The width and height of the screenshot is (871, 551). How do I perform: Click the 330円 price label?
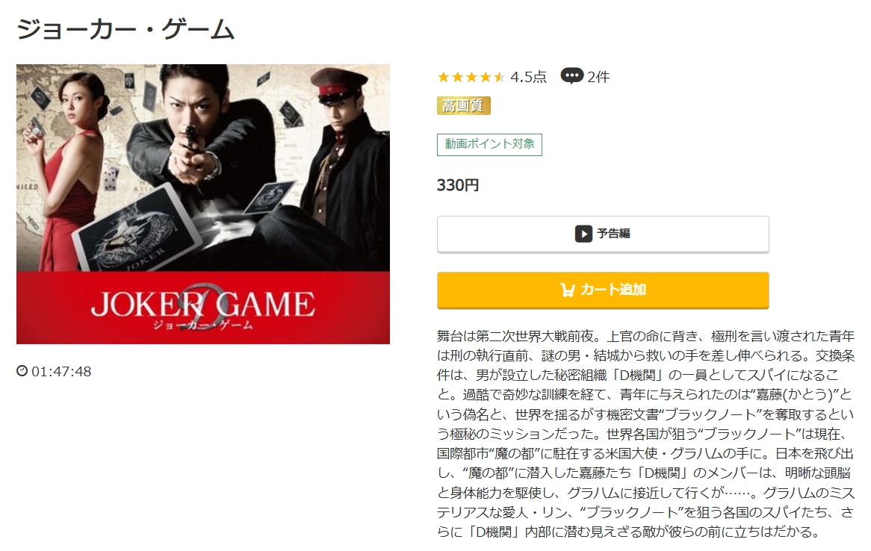point(458,185)
